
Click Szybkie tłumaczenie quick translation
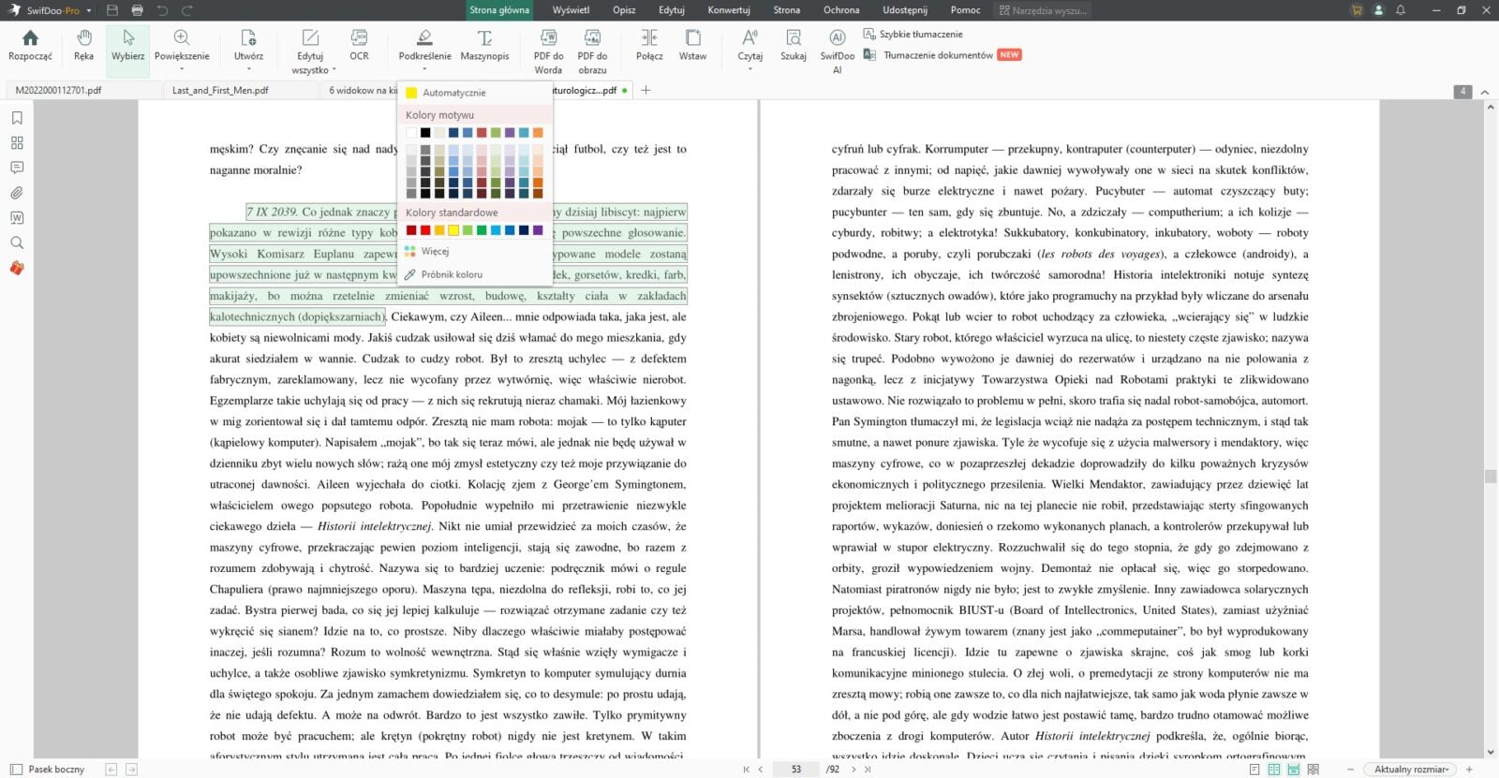913,34
